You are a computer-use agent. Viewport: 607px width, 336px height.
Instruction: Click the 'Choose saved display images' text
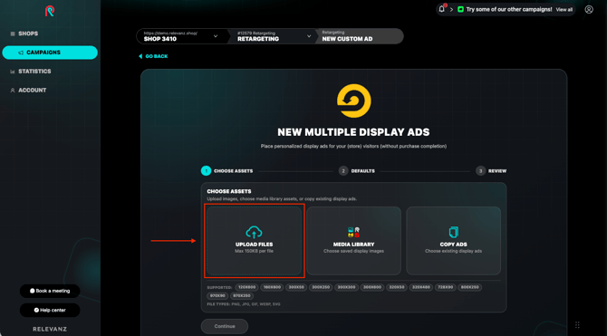tap(354, 251)
